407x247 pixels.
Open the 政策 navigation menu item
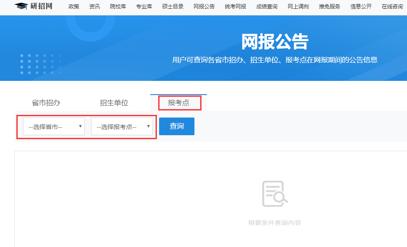74,7
